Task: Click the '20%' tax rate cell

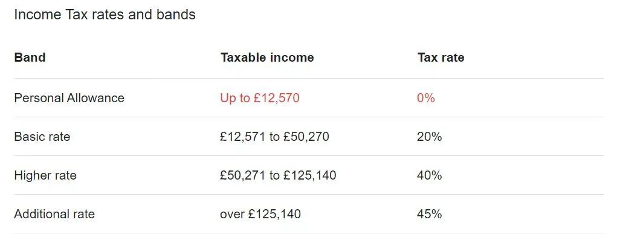Action: point(429,137)
